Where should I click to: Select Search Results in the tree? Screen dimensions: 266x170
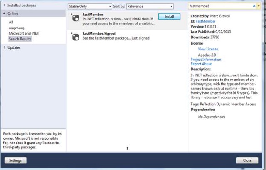click(20, 39)
